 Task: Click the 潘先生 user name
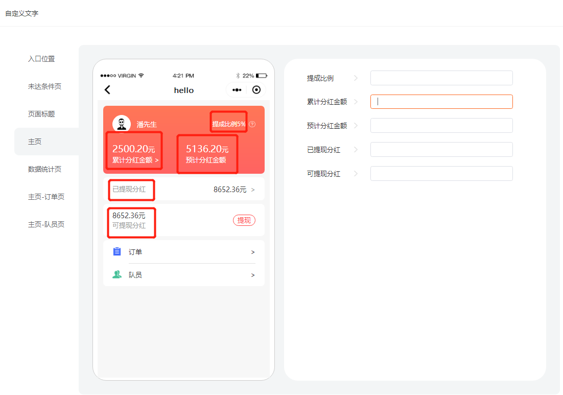pyautogui.click(x=147, y=125)
